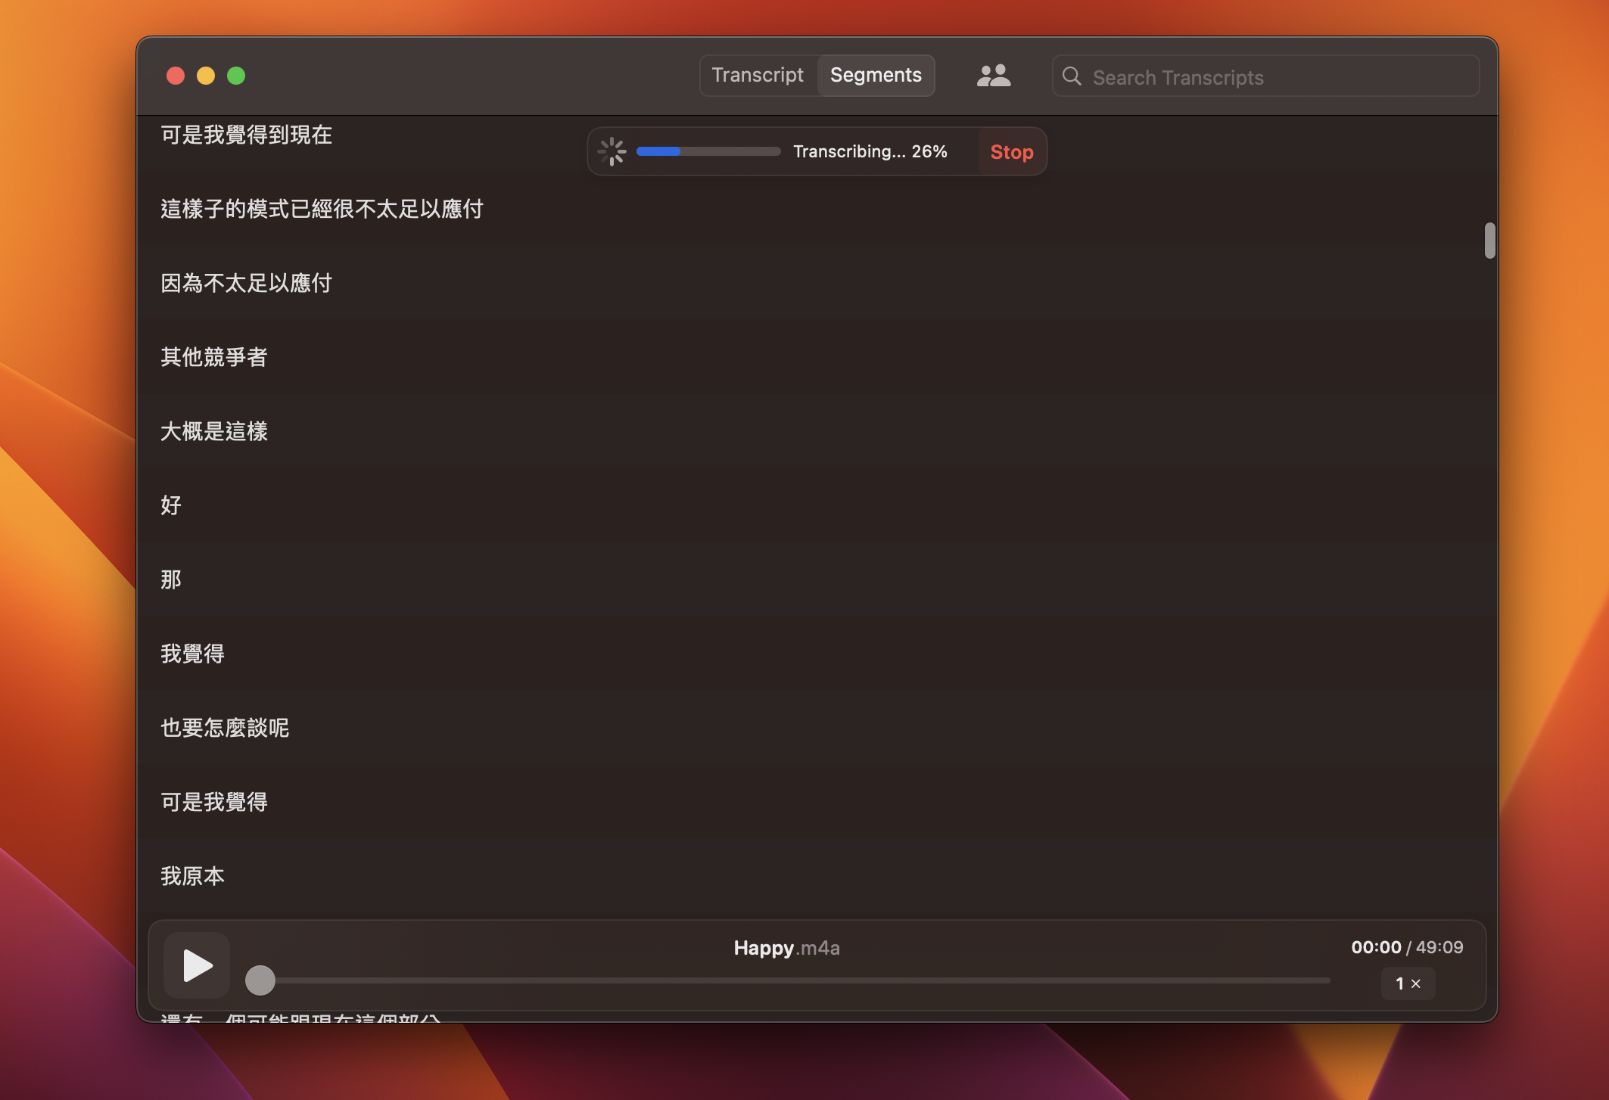Switch to the Transcript tab
This screenshot has height=1100, width=1609.
click(758, 75)
